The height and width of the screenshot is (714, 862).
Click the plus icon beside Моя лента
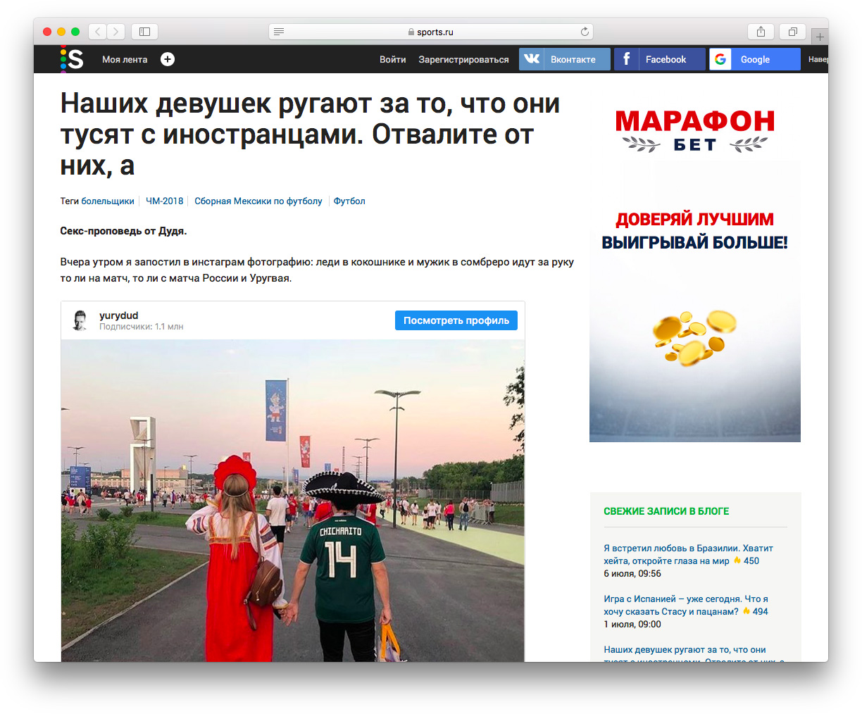168,59
